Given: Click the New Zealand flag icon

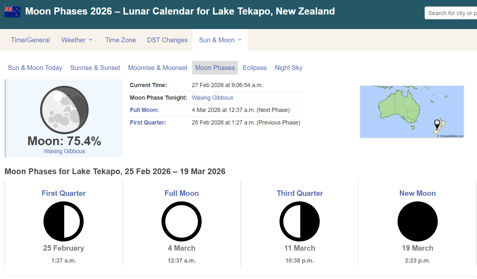Looking at the screenshot, I should (12, 12).
